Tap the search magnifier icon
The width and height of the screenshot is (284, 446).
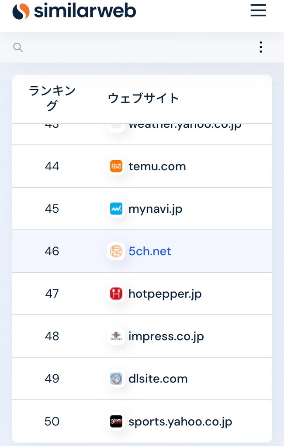tap(18, 47)
